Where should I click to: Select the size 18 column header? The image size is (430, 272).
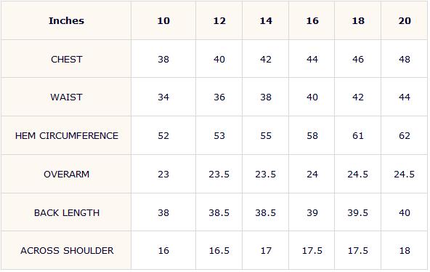pyautogui.click(x=358, y=21)
